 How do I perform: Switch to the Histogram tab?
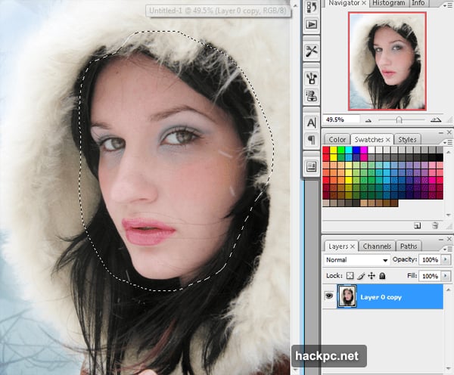(x=389, y=3)
